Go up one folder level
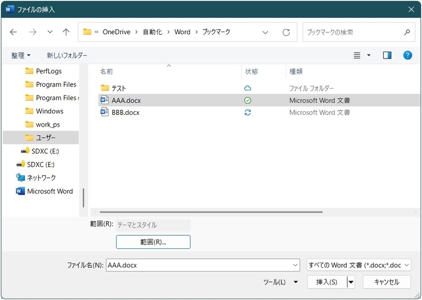Screen dimensions: 422x300 (66, 32)
